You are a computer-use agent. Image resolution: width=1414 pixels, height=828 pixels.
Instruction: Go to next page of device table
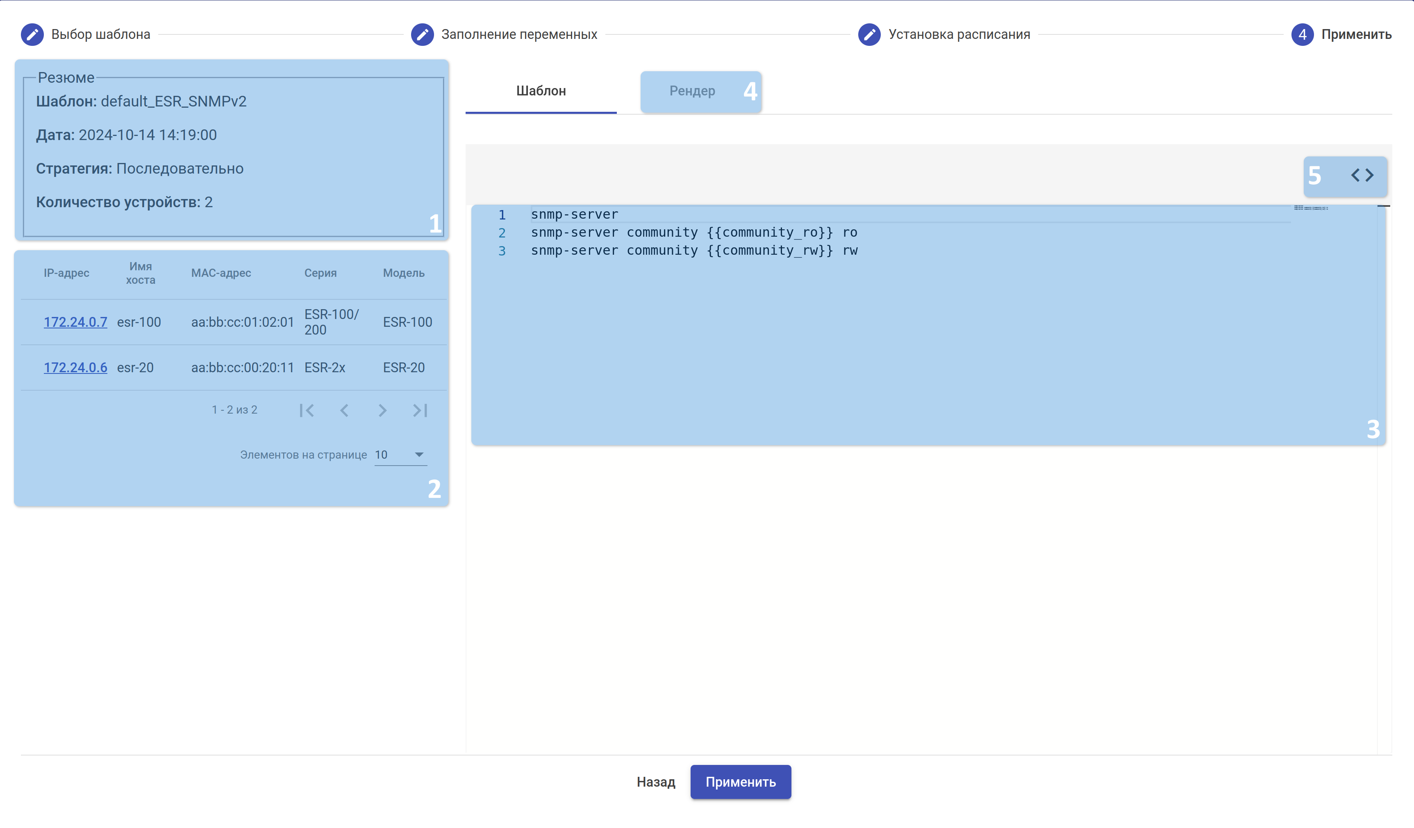[x=382, y=410]
